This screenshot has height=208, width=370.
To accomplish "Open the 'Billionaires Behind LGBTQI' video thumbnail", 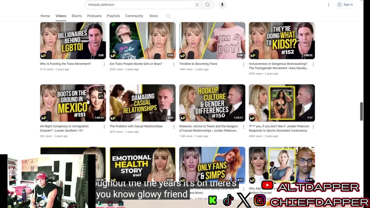I will coord(73,41).
